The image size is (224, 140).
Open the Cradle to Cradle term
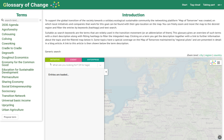point(12,48)
